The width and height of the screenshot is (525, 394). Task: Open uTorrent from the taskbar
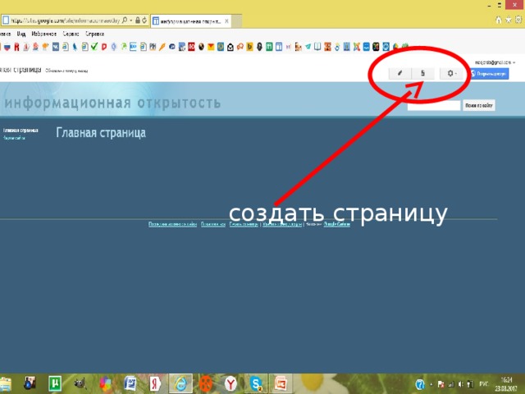coord(55,383)
